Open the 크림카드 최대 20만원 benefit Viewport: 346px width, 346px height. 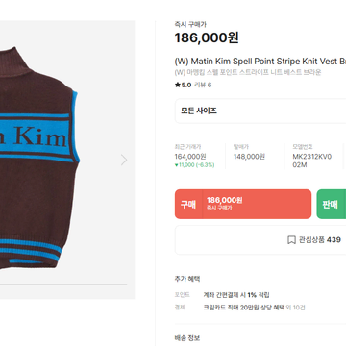(x=244, y=308)
